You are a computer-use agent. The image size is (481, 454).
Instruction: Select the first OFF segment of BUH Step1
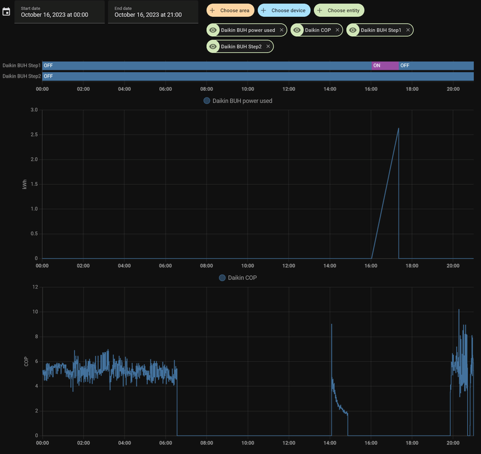point(207,66)
